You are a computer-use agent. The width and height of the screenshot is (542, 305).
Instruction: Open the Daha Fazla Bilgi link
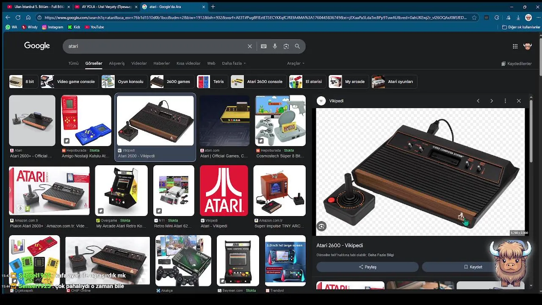pyautogui.click(x=381, y=255)
